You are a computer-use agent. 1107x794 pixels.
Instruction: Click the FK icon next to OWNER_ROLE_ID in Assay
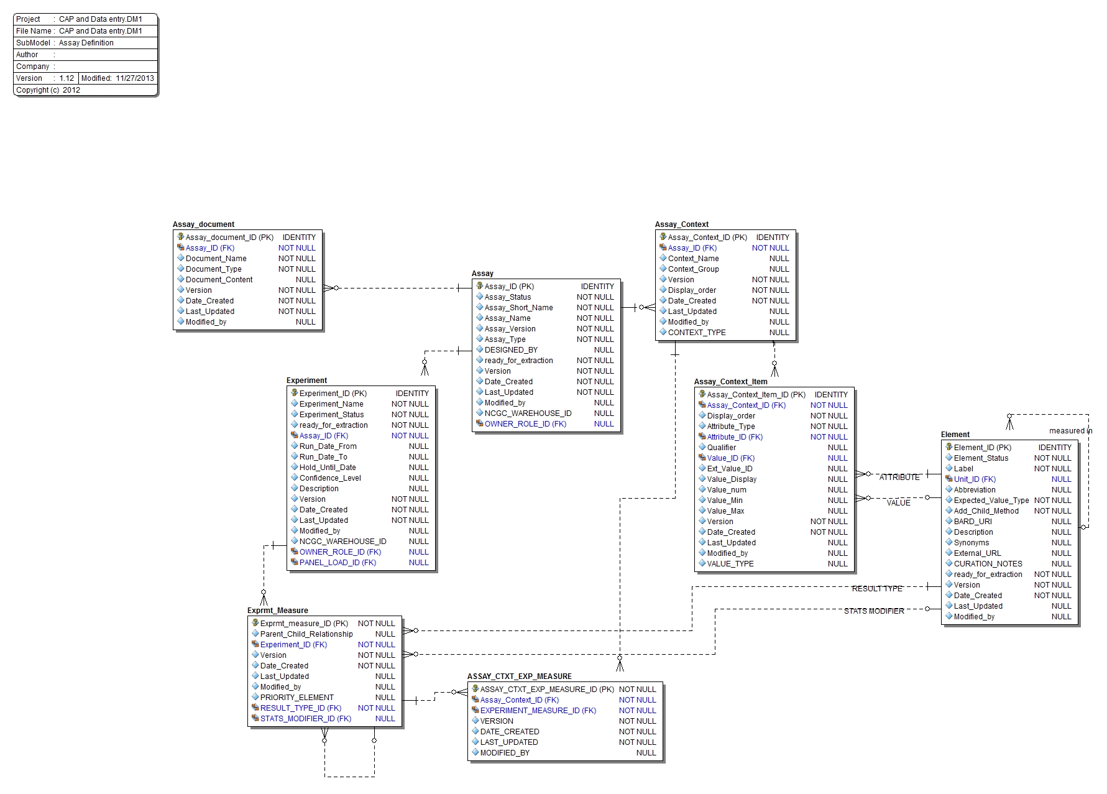coord(479,423)
